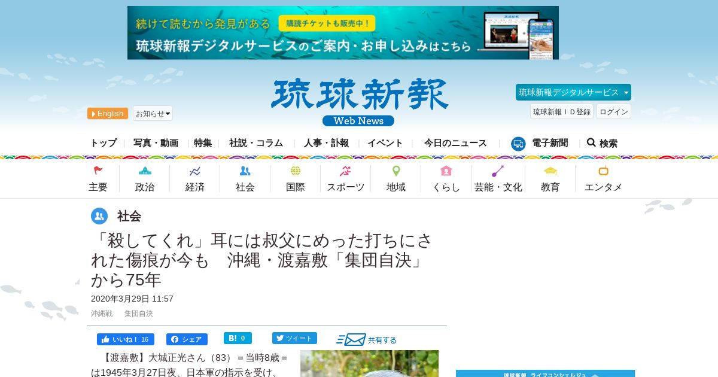Open the エンタメ category TV icon
The width and height of the screenshot is (718, 377).
pyautogui.click(x=603, y=171)
